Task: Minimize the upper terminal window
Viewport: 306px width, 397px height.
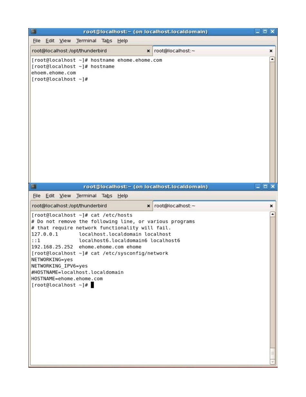Action: (258, 32)
